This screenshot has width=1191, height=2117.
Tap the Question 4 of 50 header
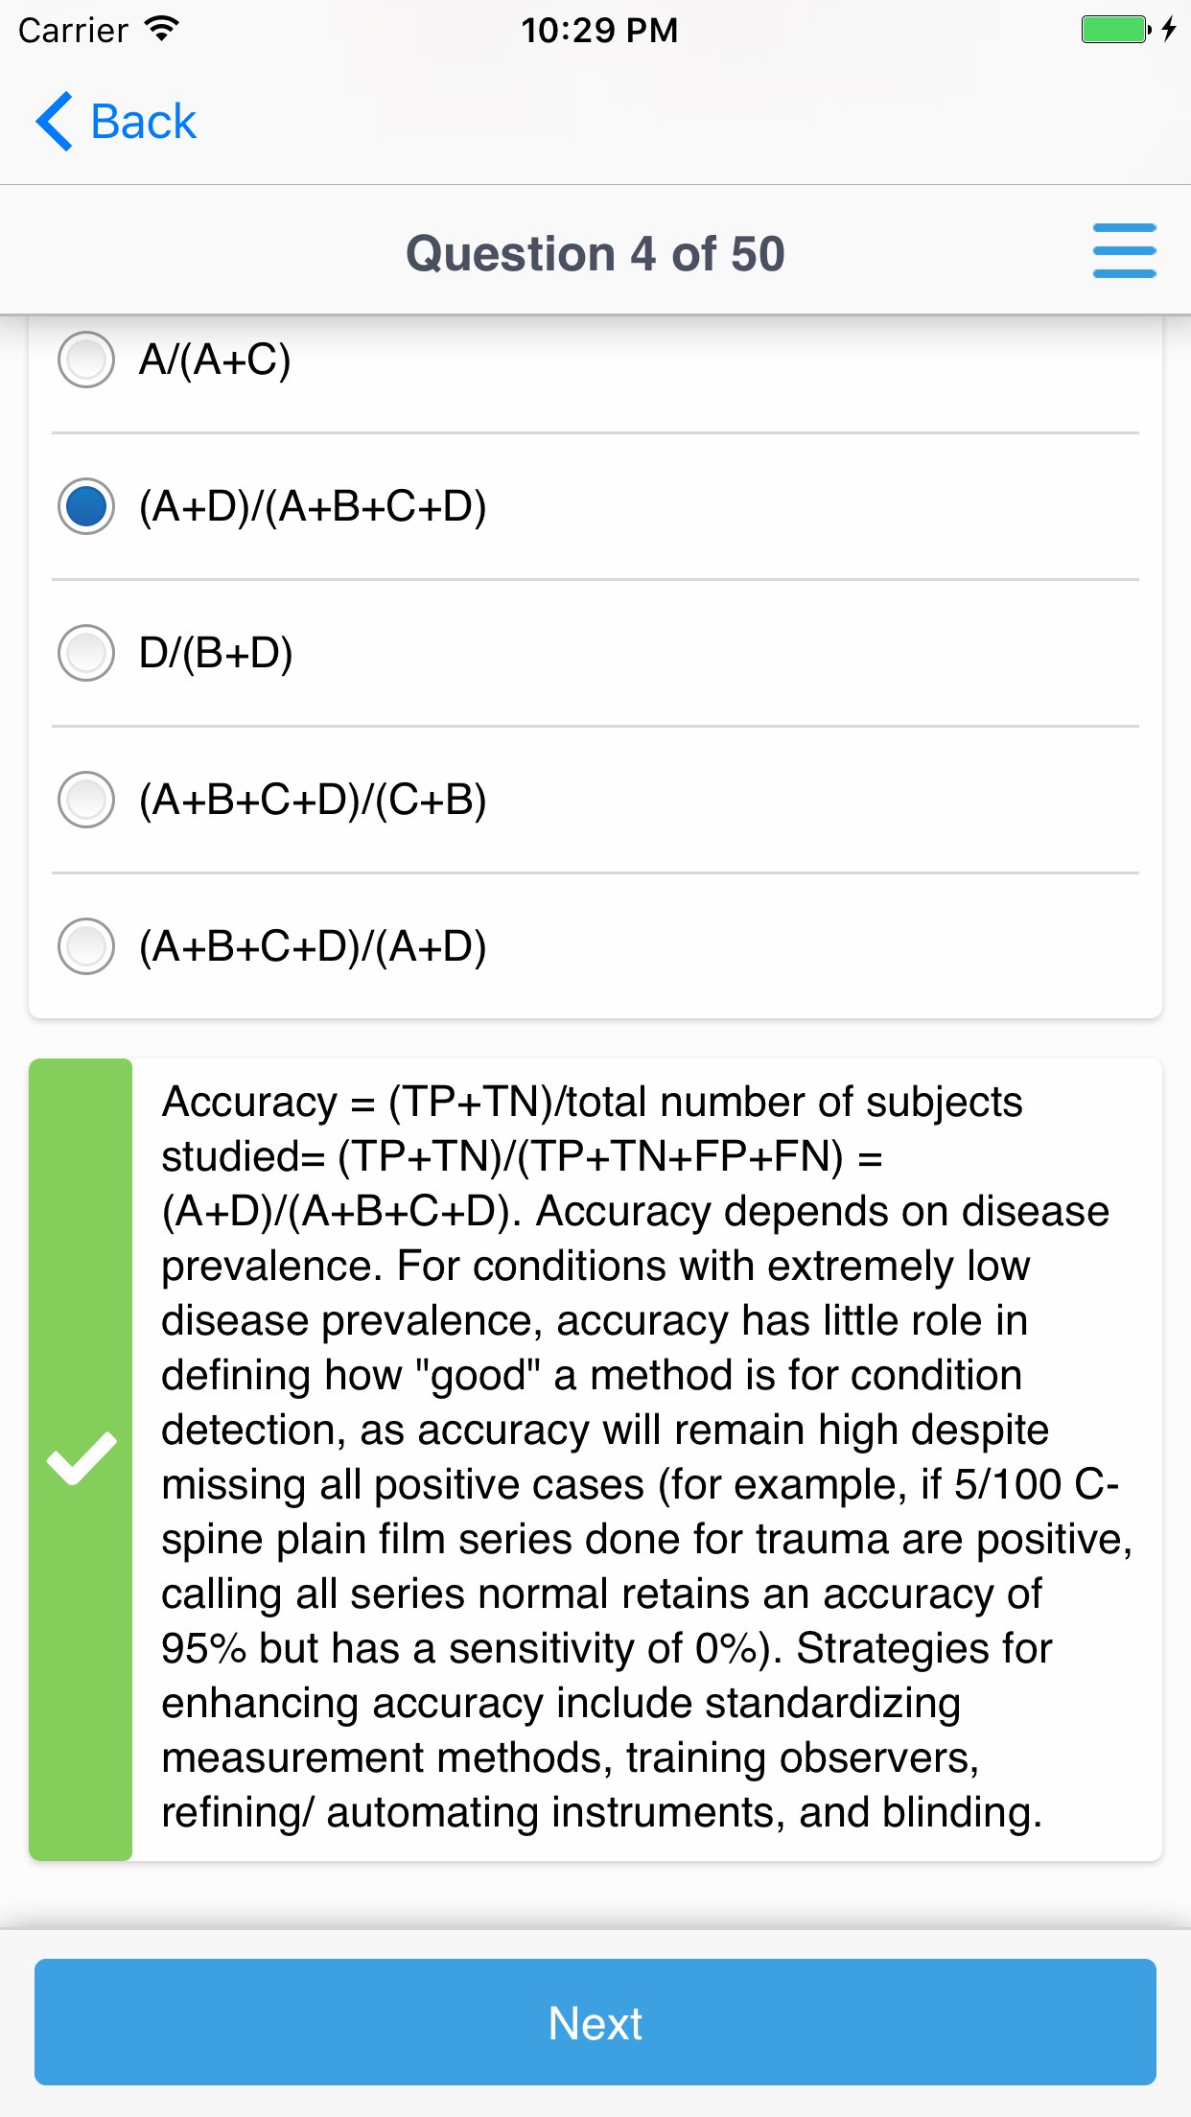tap(595, 254)
